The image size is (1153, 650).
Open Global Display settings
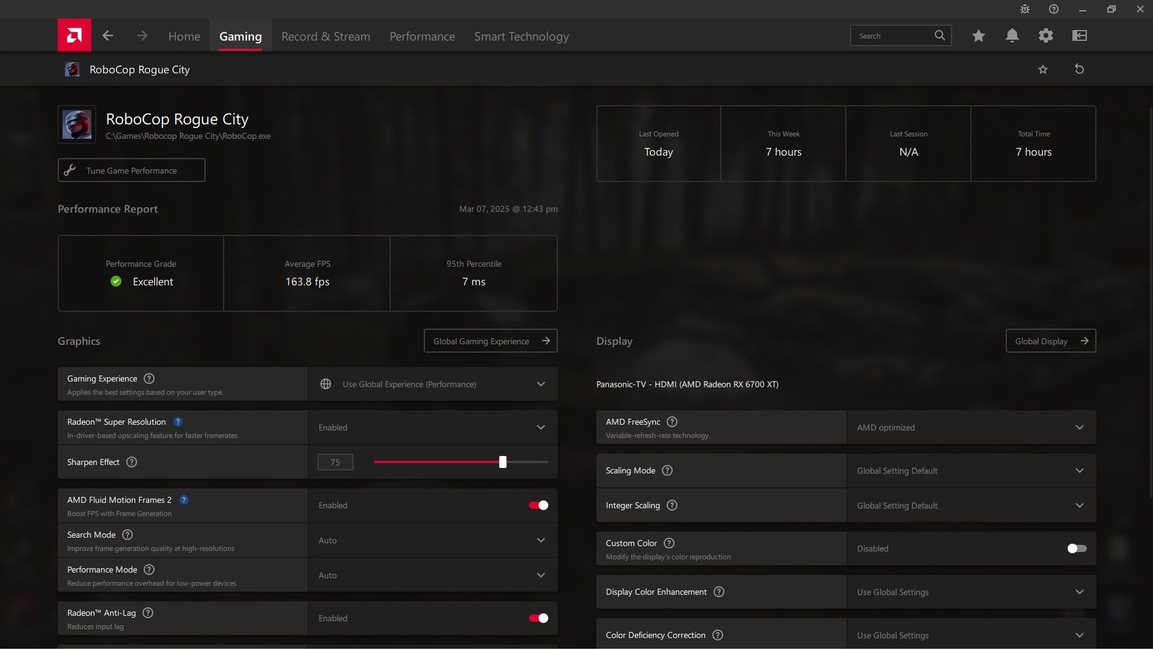(x=1051, y=341)
